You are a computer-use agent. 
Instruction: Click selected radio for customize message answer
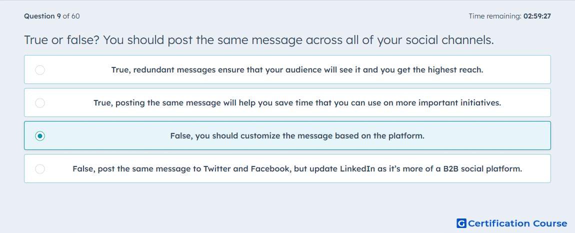click(x=40, y=136)
